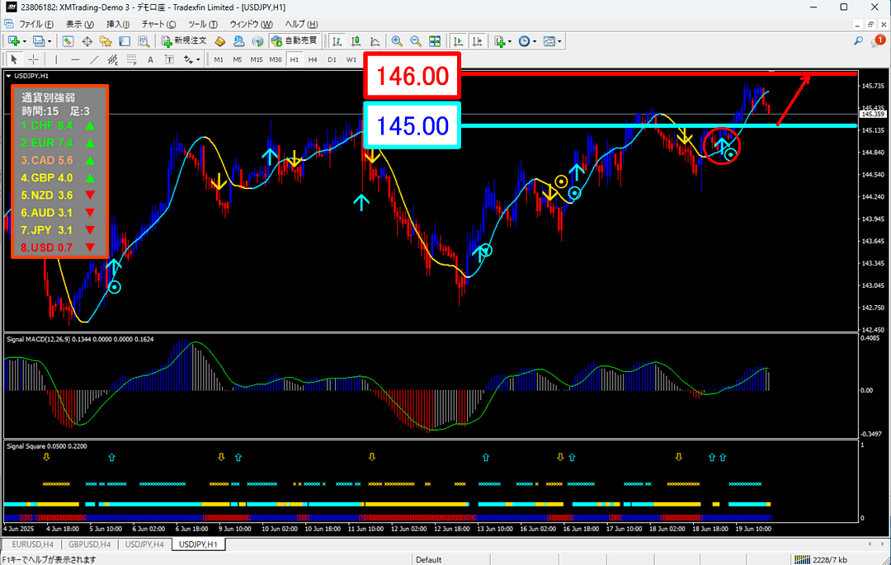Select the cursor arrow tool
This screenshot has width=891, height=565.
14,59
